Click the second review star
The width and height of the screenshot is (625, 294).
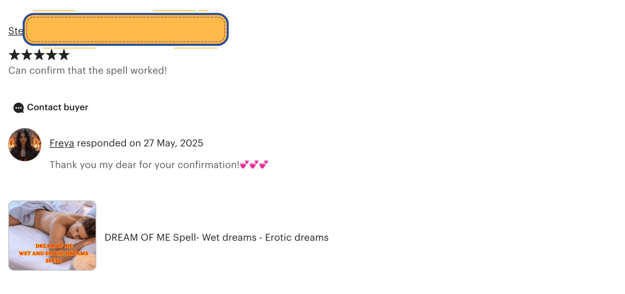coord(27,55)
